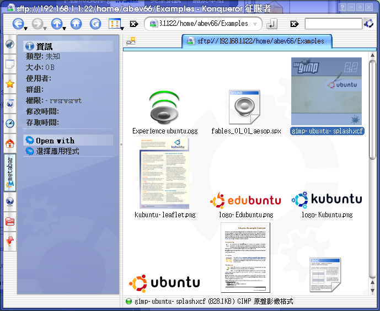This screenshot has width=380, height=311.
Task: Click the green status indicator in status bar
Action: click(x=129, y=301)
